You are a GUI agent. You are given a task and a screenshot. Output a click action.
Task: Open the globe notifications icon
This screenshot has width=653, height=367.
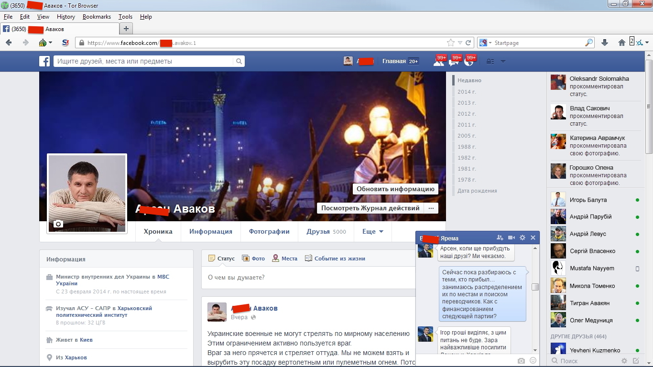coord(468,62)
